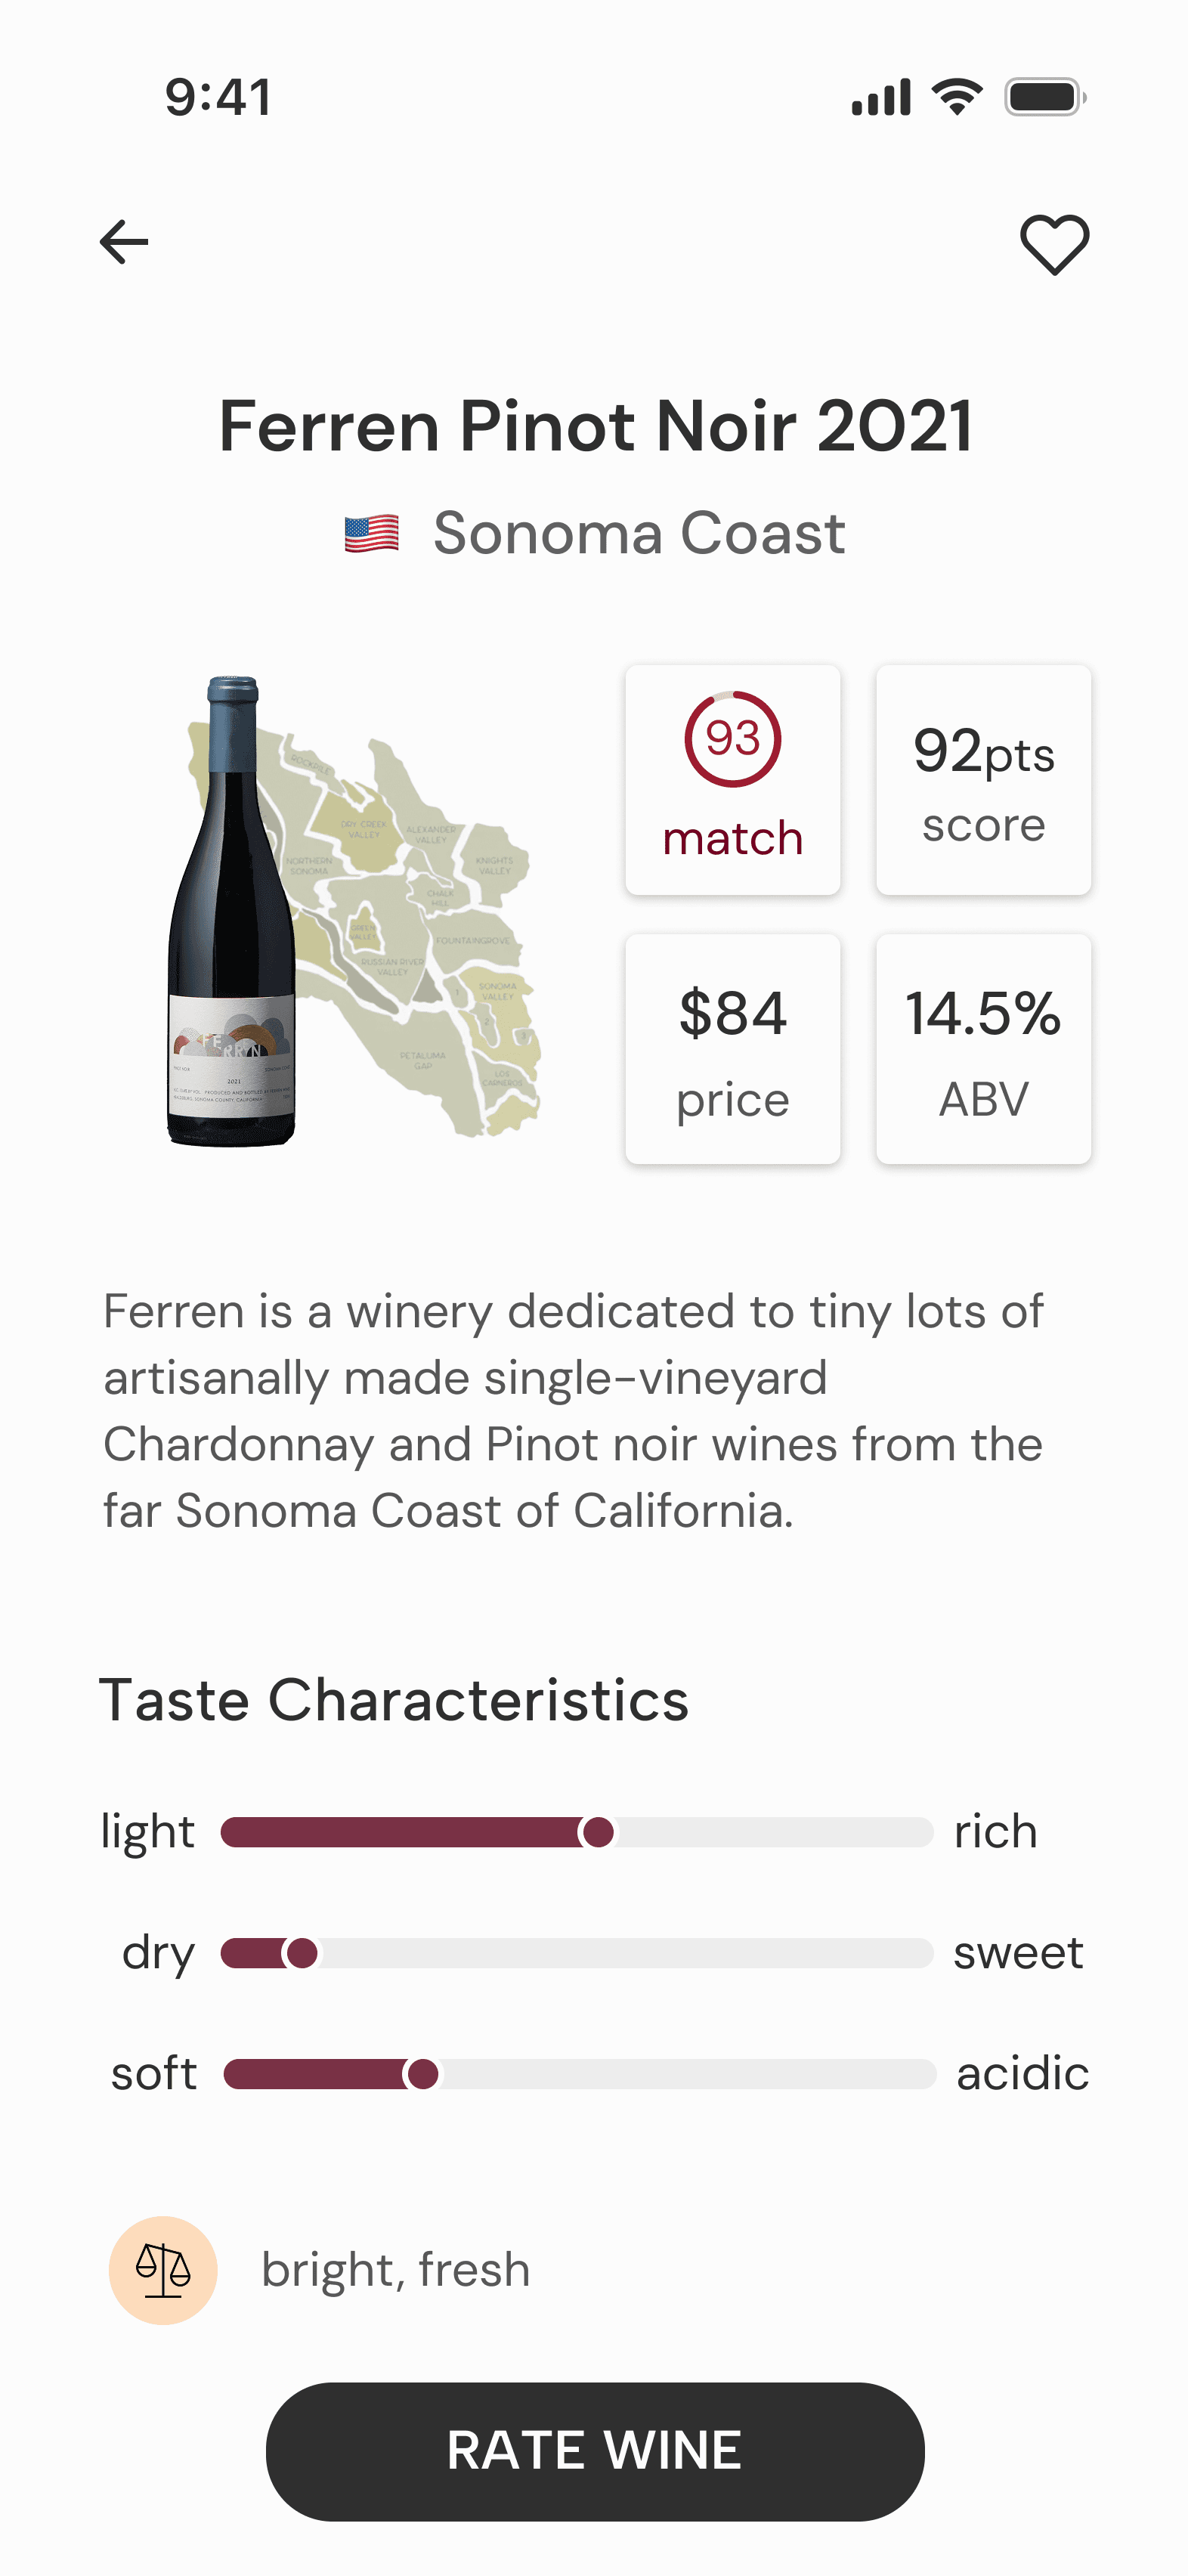Select the $84 price card

point(732,1049)
